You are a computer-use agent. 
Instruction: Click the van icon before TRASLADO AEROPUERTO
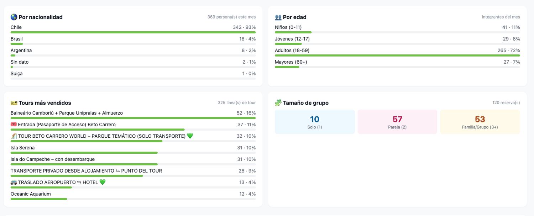(x=14, y=182)
